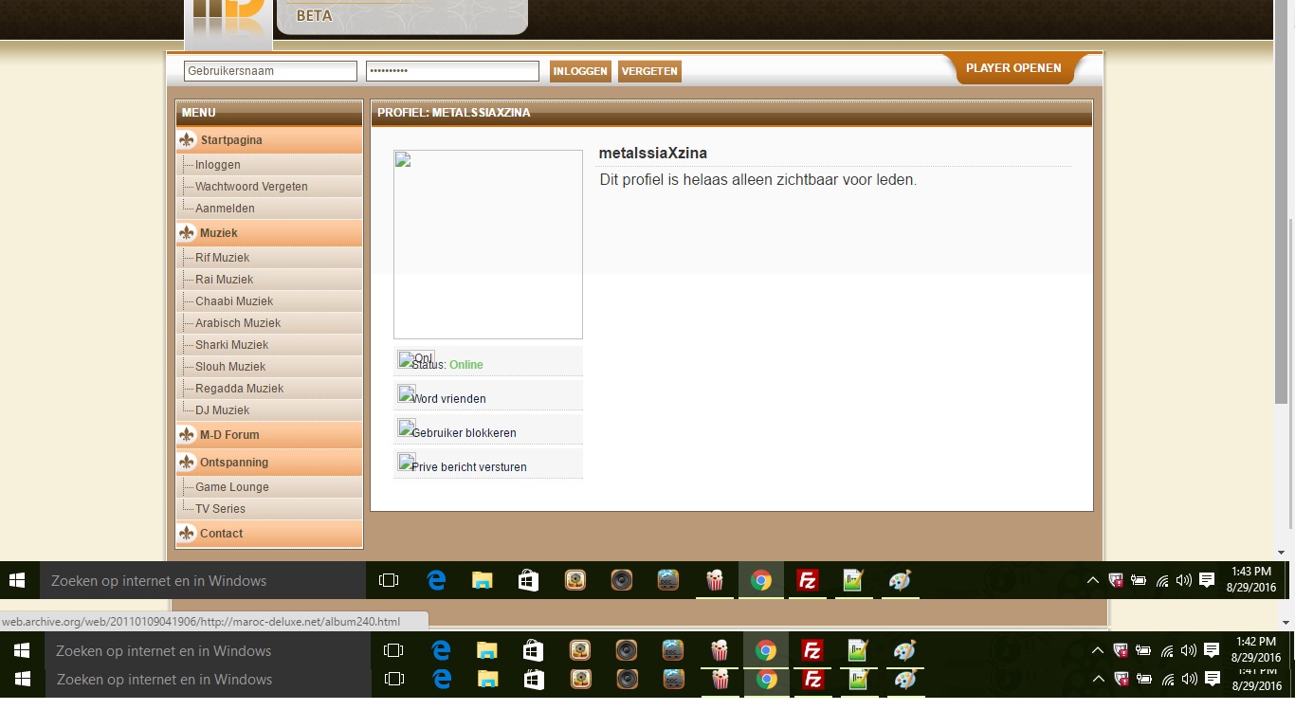1295x728 pixels.
Task: Click the broken icon next to Gebruiker blokkeren
Action: (x=406, y=428)
